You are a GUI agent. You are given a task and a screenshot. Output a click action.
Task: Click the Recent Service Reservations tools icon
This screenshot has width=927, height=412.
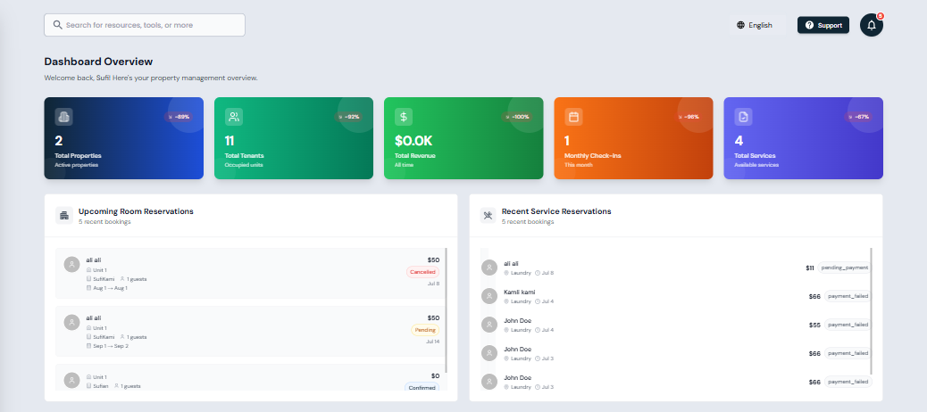(x=488, y=215)
